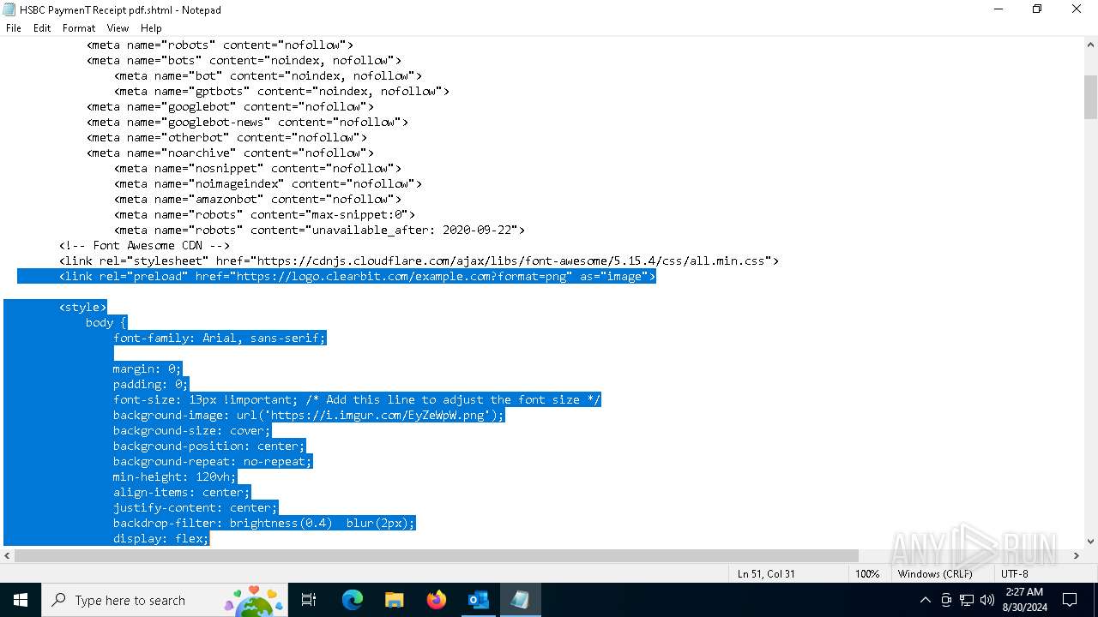The image size is (1098, 617).
Task: Click the Notepad document icon in title bar
Action: coord(9,9)
